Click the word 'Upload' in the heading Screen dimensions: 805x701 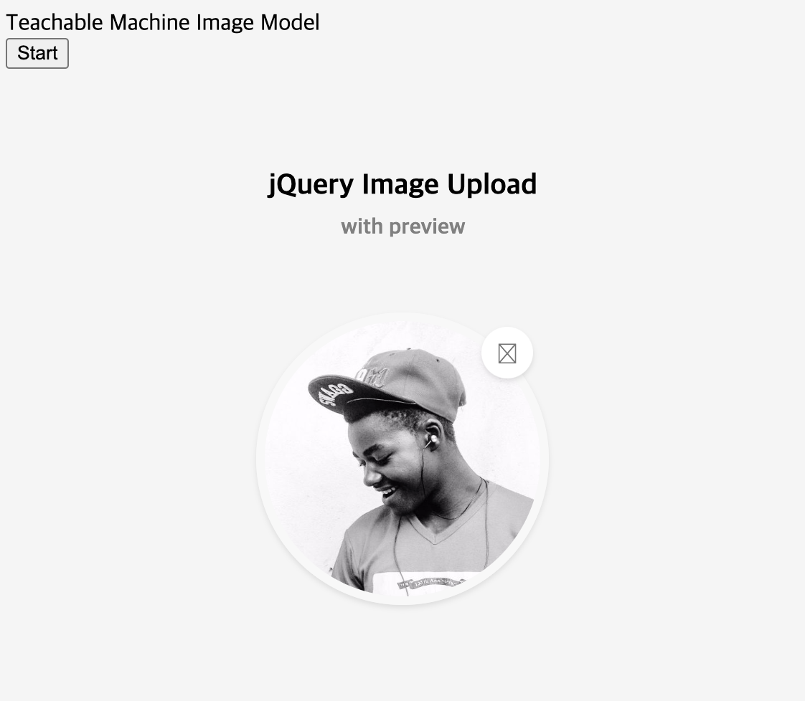coord(492,184)
